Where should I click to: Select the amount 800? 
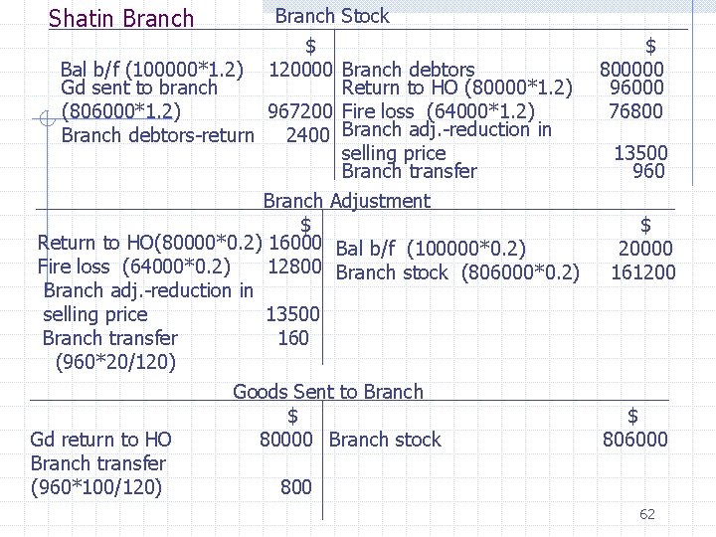[x=296, y=487]
